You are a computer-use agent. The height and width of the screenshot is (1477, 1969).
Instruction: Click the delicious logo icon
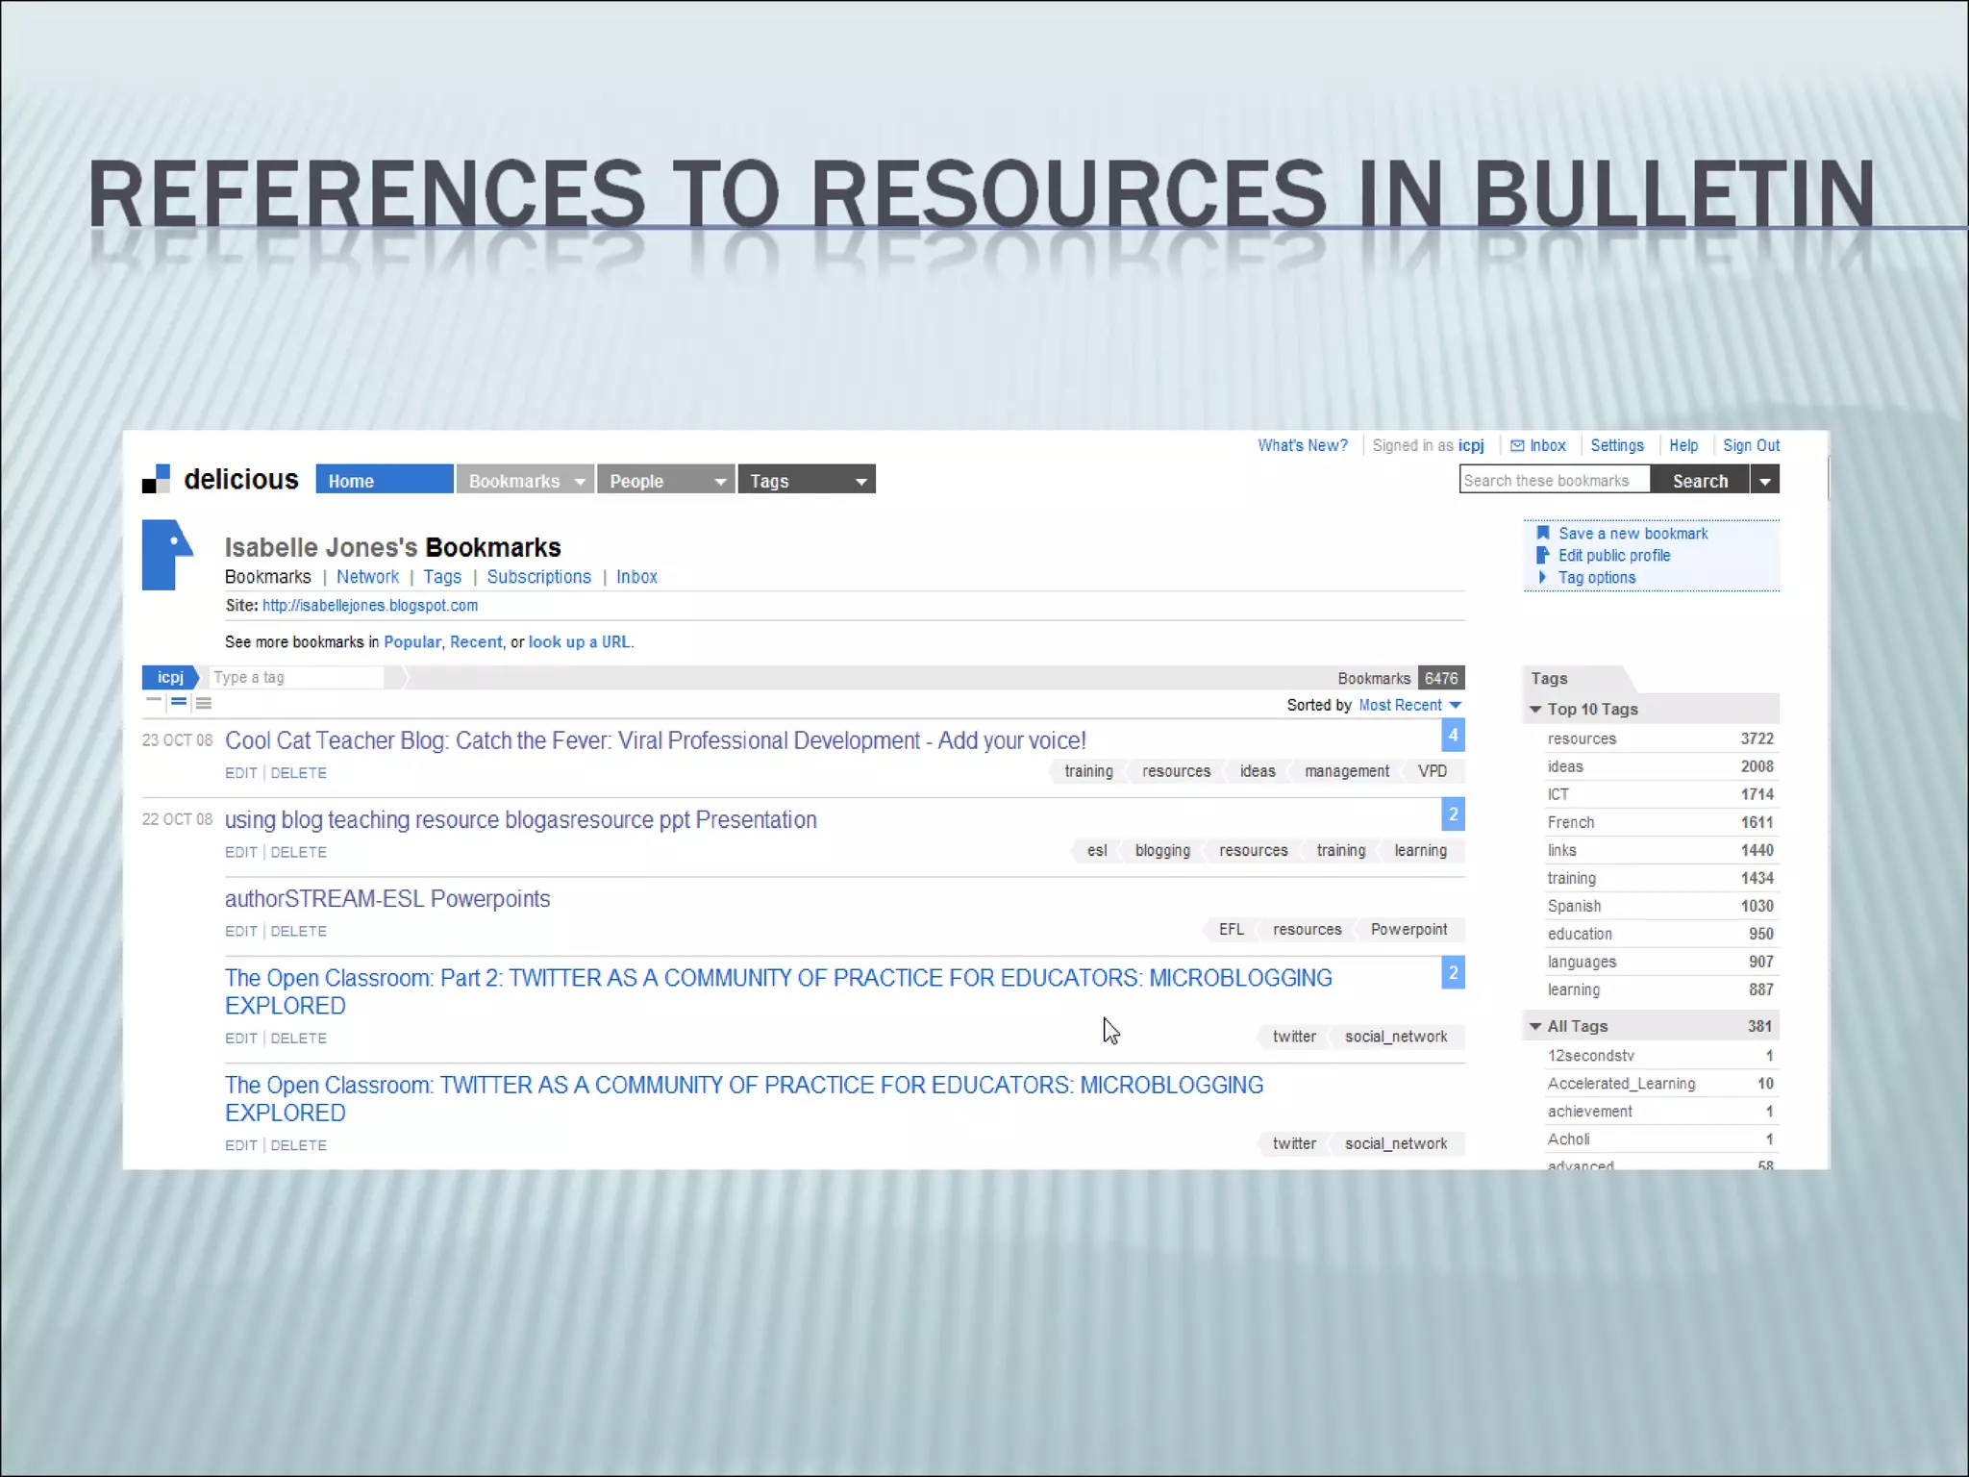pos(156,479)
